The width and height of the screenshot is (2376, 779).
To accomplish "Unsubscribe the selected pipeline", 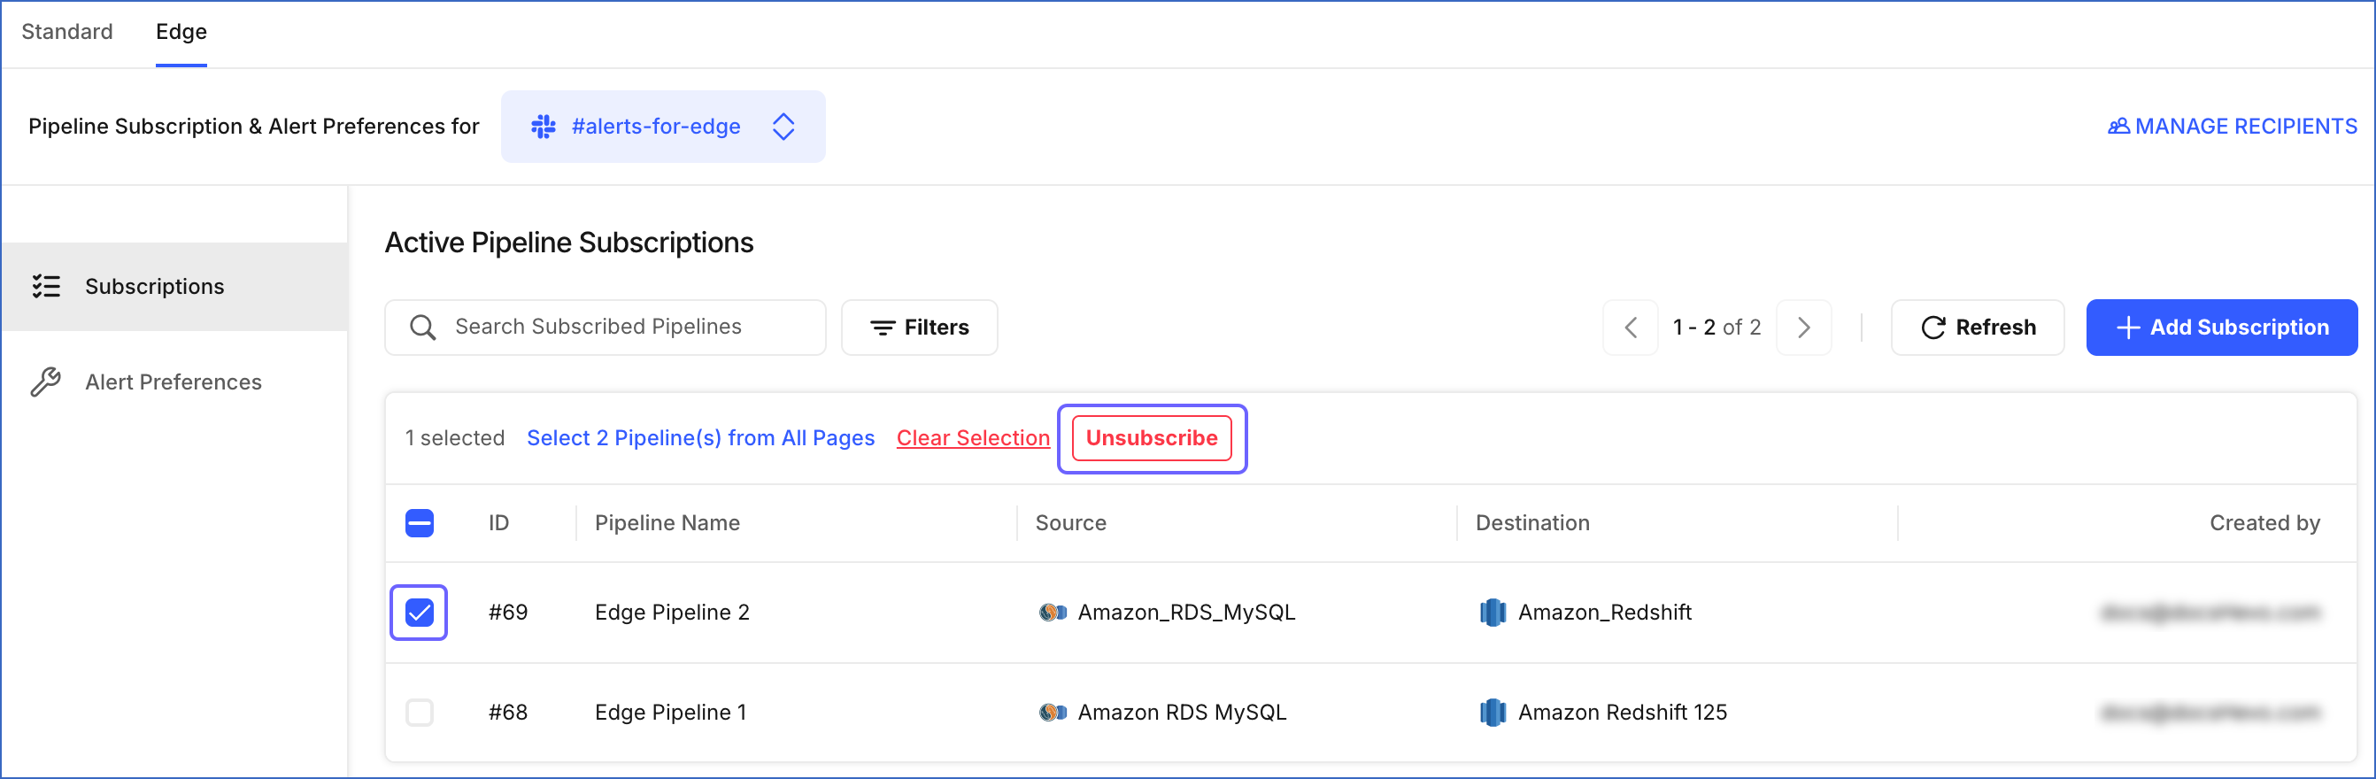I will [1151, 439].
